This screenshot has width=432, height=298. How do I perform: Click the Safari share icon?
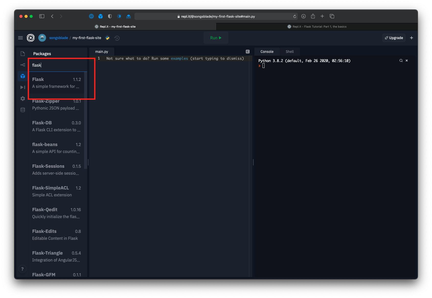(x=313, y=16)
